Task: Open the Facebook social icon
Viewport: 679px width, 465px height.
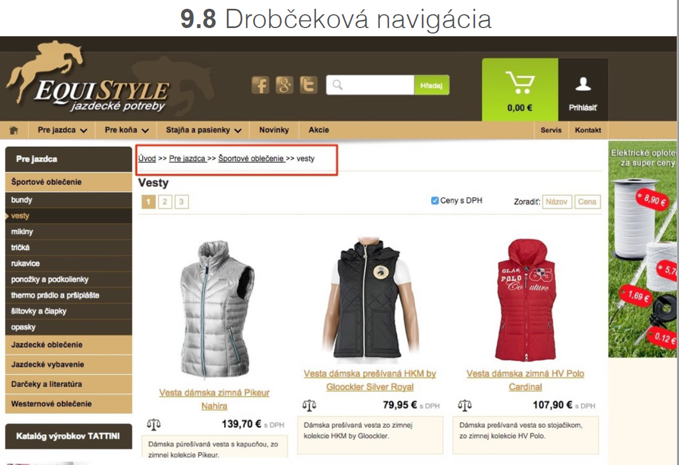Action: [260, 85]
